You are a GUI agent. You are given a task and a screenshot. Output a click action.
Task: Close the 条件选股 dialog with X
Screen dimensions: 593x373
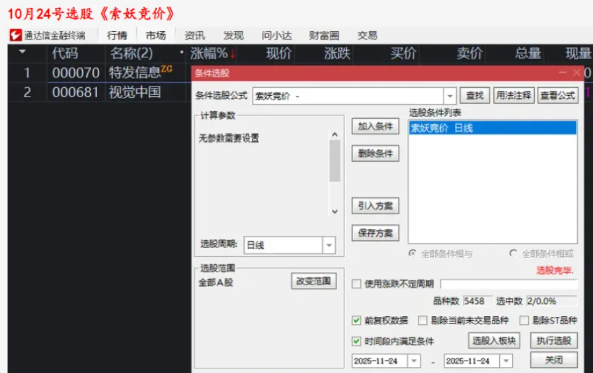[x=576, y=73]
